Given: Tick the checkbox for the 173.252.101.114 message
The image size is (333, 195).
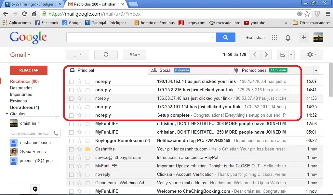Looking at the screenshot, I should click(71, 107).
